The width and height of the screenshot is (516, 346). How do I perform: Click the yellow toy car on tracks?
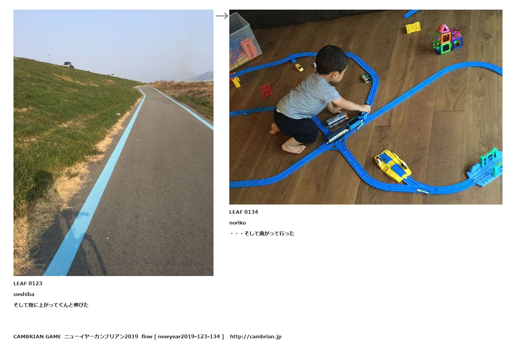click(392, 165)
